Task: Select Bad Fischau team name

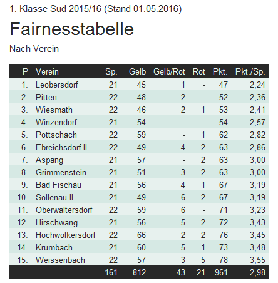Action: (x=58, y=185)
